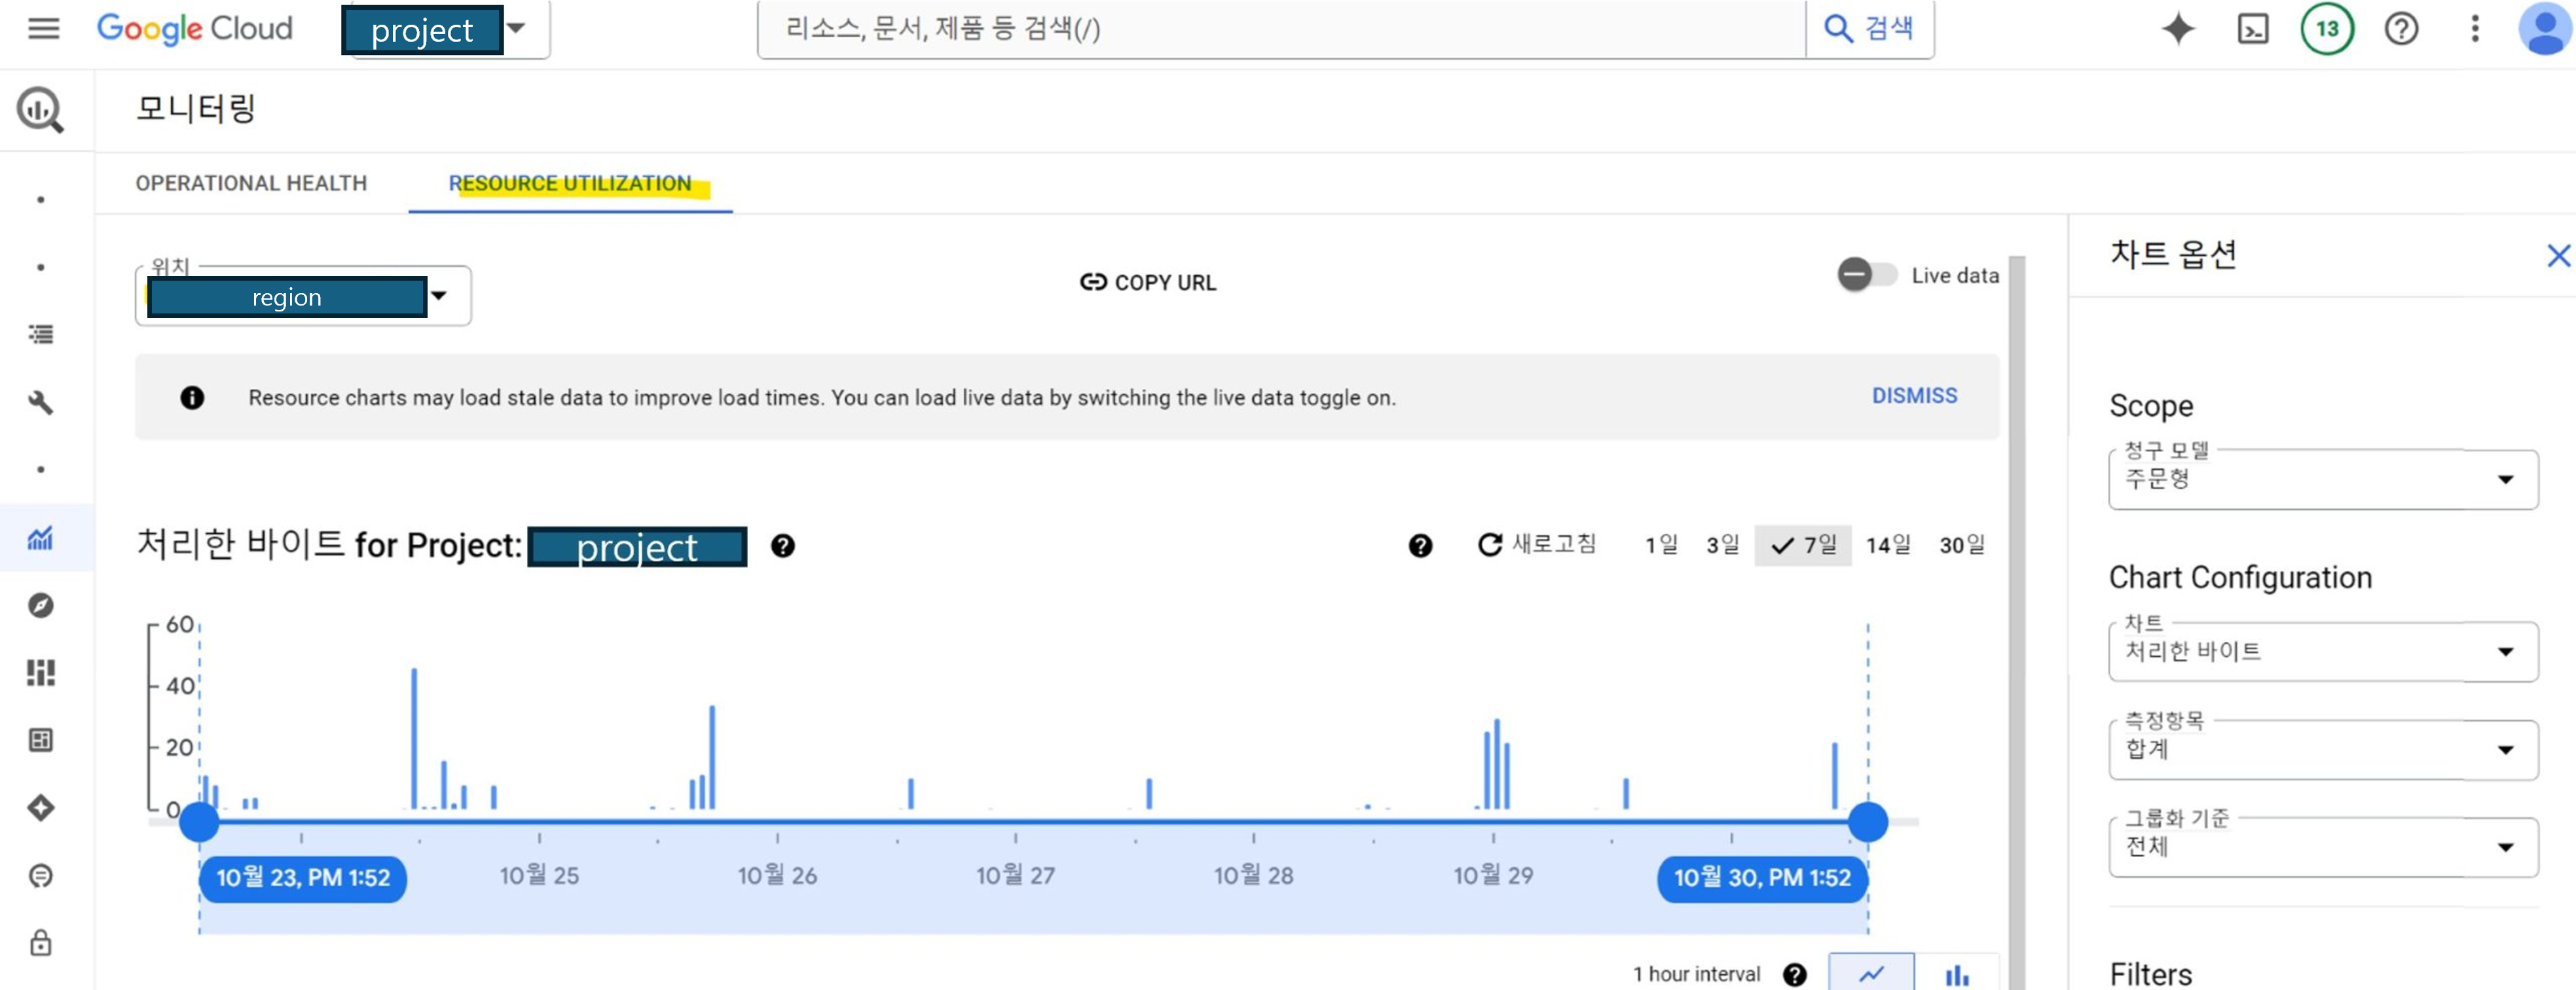
Task: Switch to the RESOURCE UTILIZATION tab
Action: [570, 184]
